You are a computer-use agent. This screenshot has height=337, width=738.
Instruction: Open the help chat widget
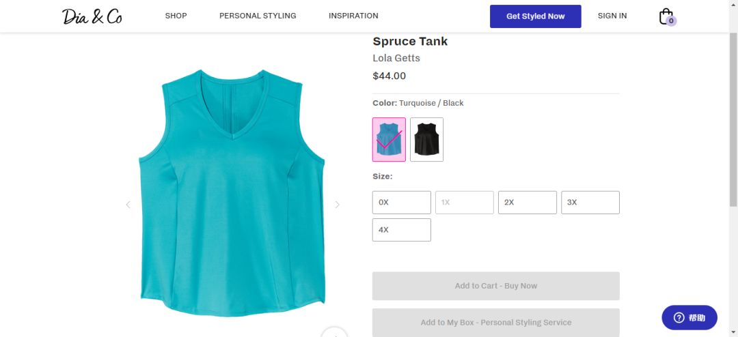(689, 318)
